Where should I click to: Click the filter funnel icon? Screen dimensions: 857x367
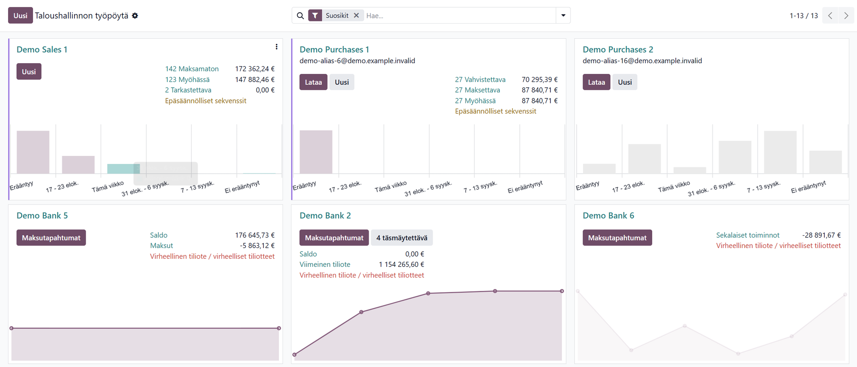coord(315,16)
